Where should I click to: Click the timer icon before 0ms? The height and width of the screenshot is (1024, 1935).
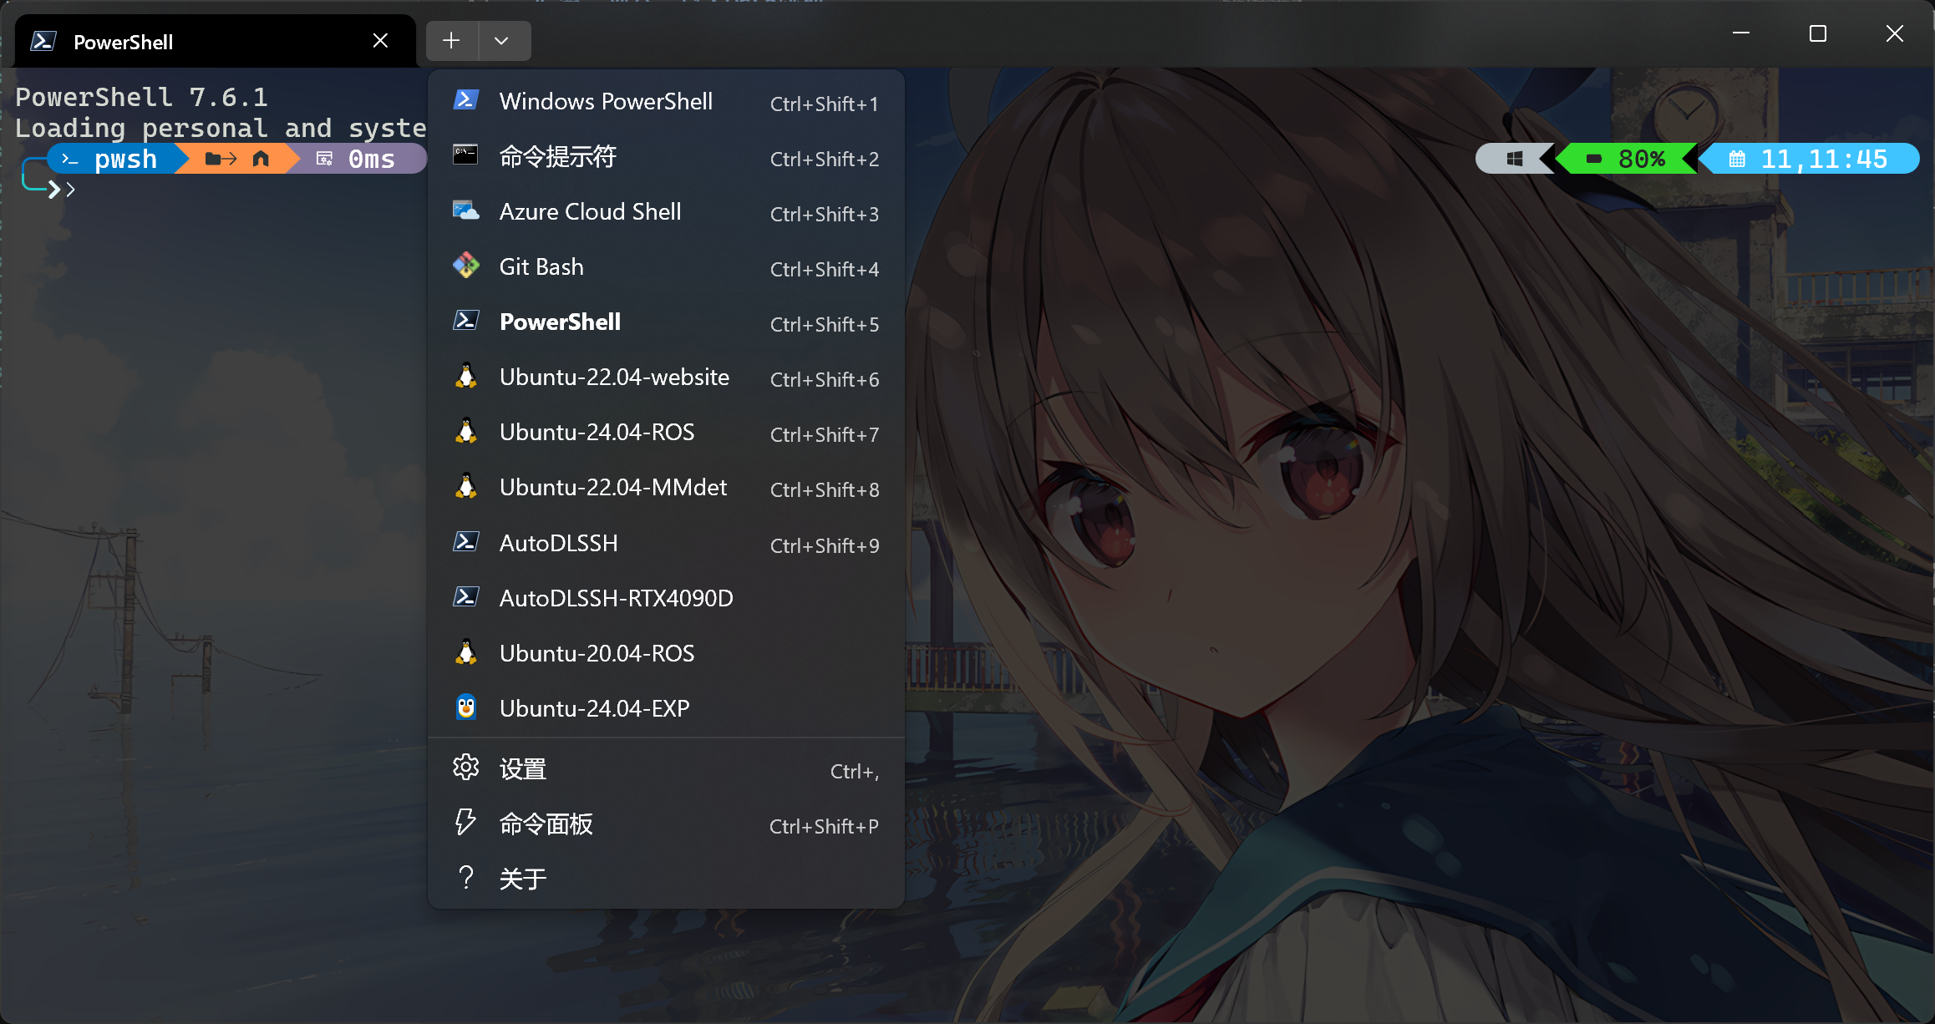(324, 159)
